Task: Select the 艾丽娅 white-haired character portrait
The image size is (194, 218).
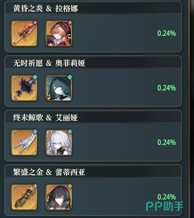Action: pyautogui.click(x=59, y=143)
